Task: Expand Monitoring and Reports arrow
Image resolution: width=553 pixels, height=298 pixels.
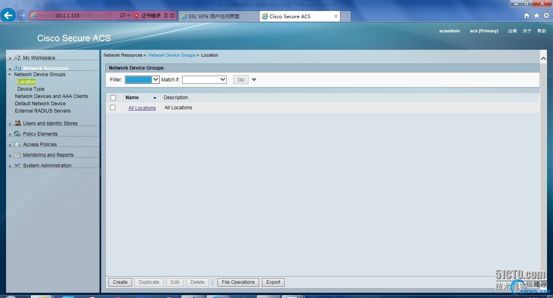Action: pyautogui.click(x=10, y=155)
